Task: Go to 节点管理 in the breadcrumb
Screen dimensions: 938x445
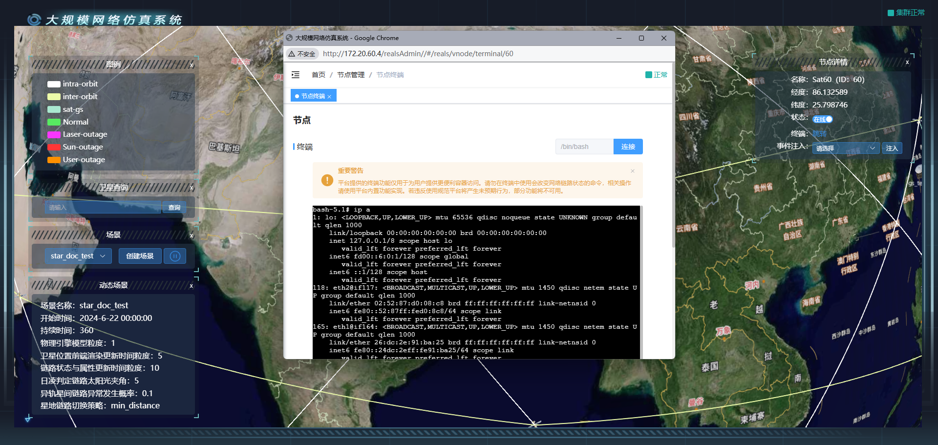Action: pos(351,75)
